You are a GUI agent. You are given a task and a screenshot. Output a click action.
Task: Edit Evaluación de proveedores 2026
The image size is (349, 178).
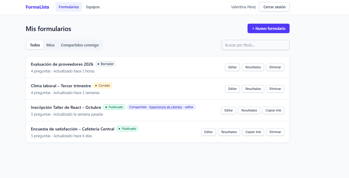tap(232, 67)
